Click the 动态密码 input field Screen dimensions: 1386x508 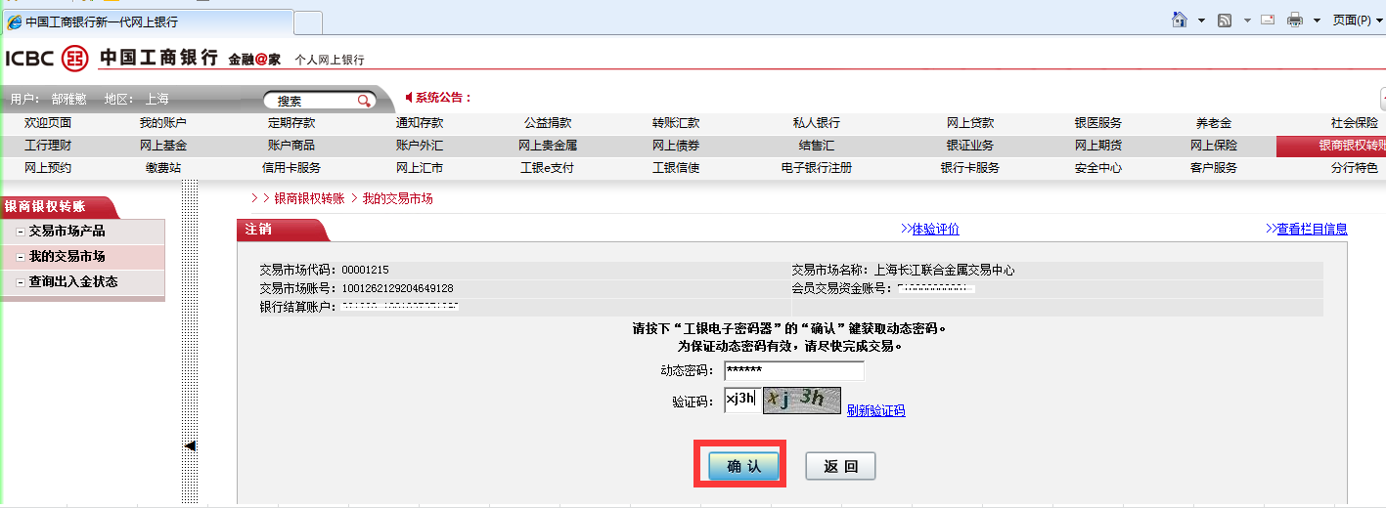click(x=793, y=371)
